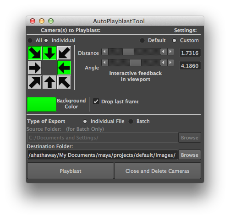230x219 pixels.
Task: Click the Distance slider handle
Action: click(x=128, y=52)
